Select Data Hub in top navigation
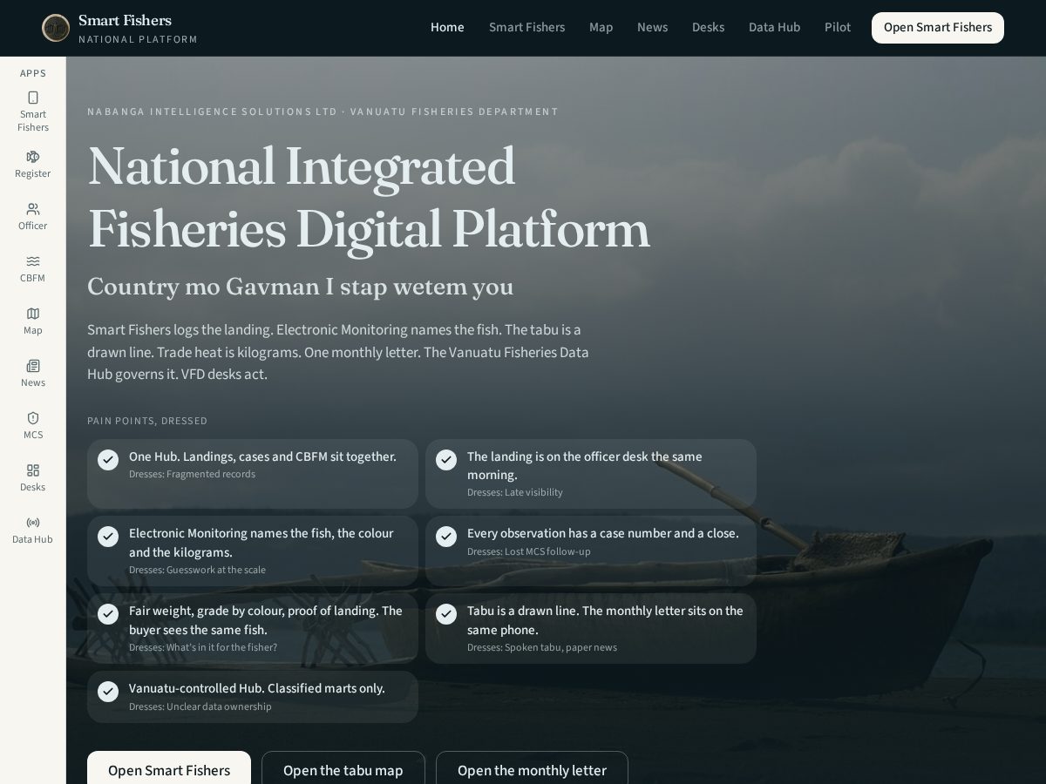The image size is (1046, 784). click(774, 28)
